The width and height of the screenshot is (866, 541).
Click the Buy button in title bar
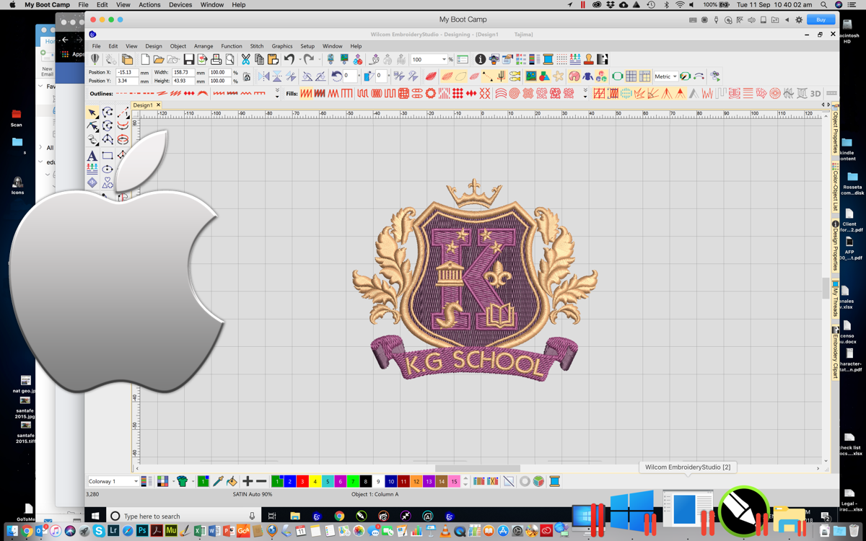coord(821,19)
